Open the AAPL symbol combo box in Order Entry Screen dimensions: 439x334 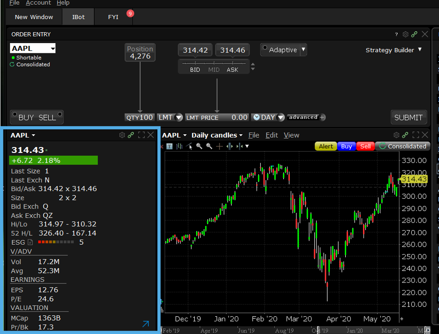point(33,48)
